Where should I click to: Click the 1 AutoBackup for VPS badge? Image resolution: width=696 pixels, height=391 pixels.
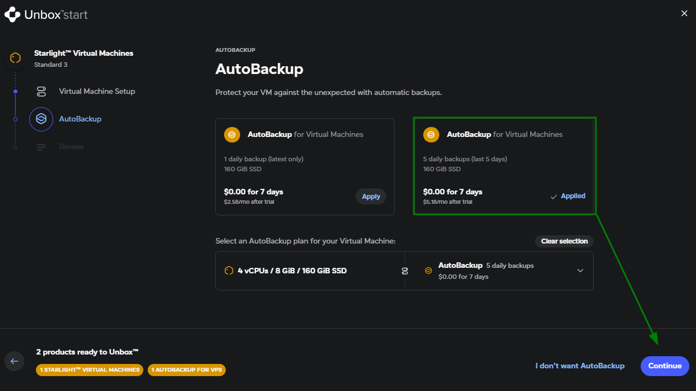point(186,370)
